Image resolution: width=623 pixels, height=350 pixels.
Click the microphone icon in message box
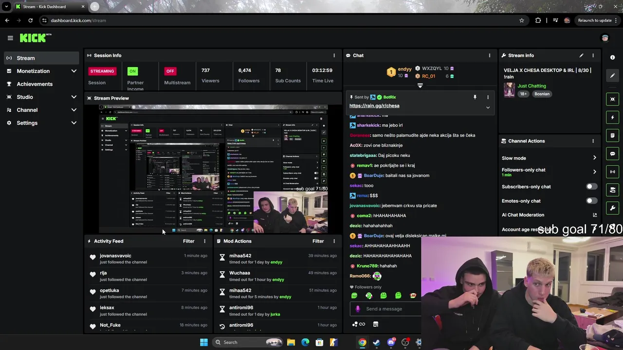click(358, 309)
